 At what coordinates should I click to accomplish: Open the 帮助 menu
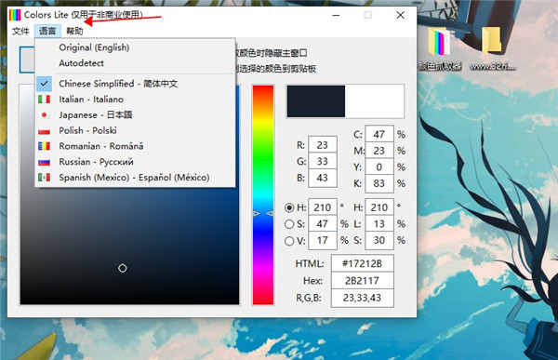click(74, 31)
